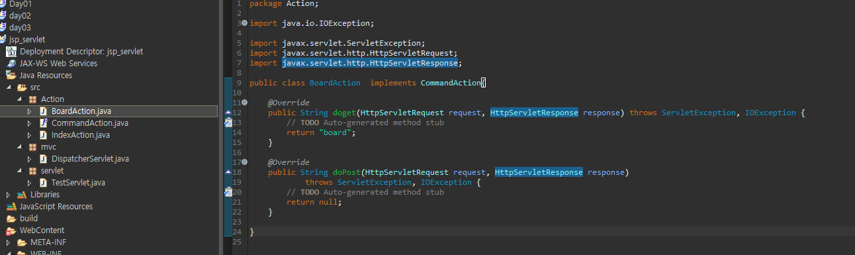This screenshot has width=855, height=255.
Task: Click the 'return null;' statement
Action: [x=314, y=202]
